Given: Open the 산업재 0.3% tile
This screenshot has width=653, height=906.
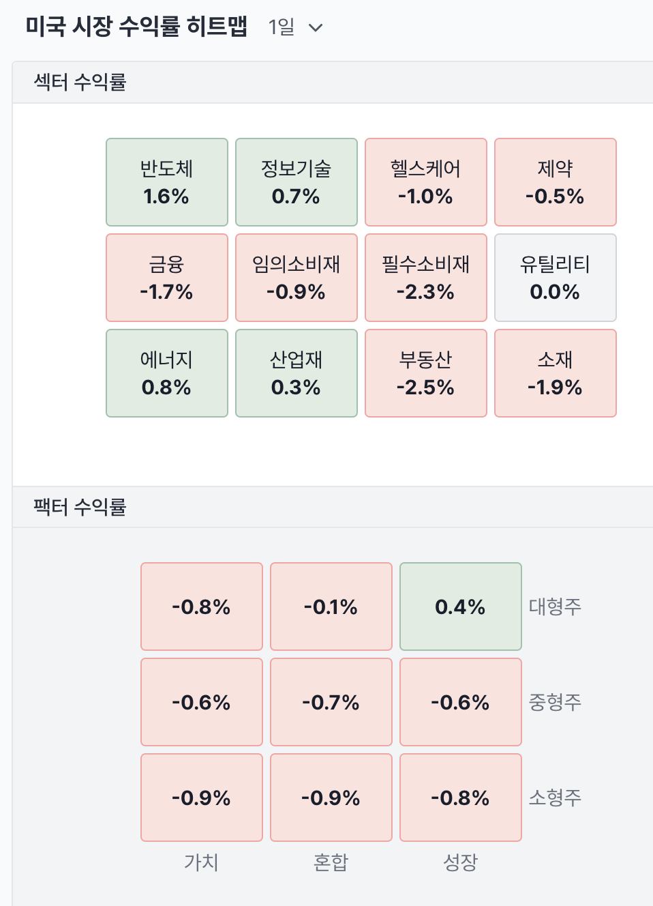Looking at the screenshot, I should coord(297,373).
